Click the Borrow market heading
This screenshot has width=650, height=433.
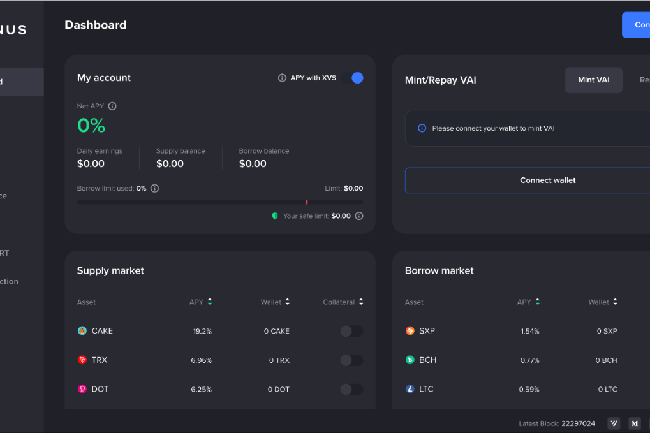click(439, 270)
